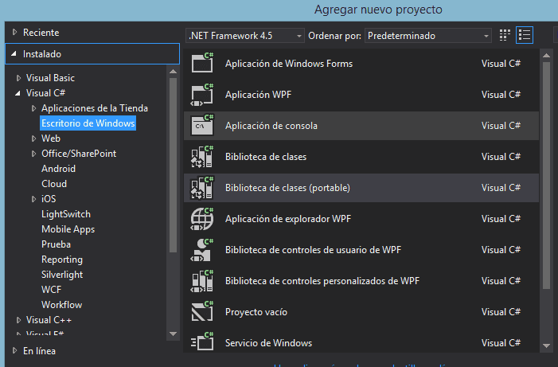Click the category tree scroll up arrow
The width and height of the screenshot is (558, 367).
(174, 72)
